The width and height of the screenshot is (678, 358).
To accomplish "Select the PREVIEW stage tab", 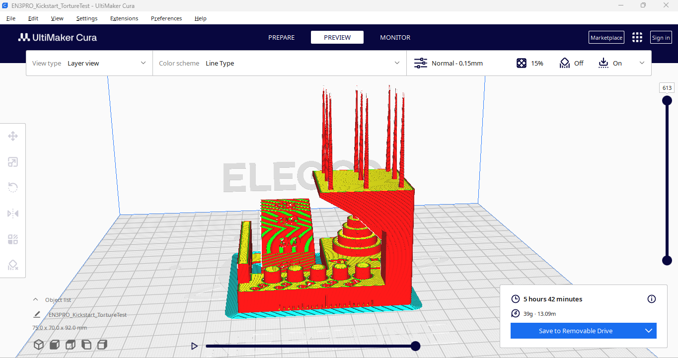I will click(x=337, y=37).
